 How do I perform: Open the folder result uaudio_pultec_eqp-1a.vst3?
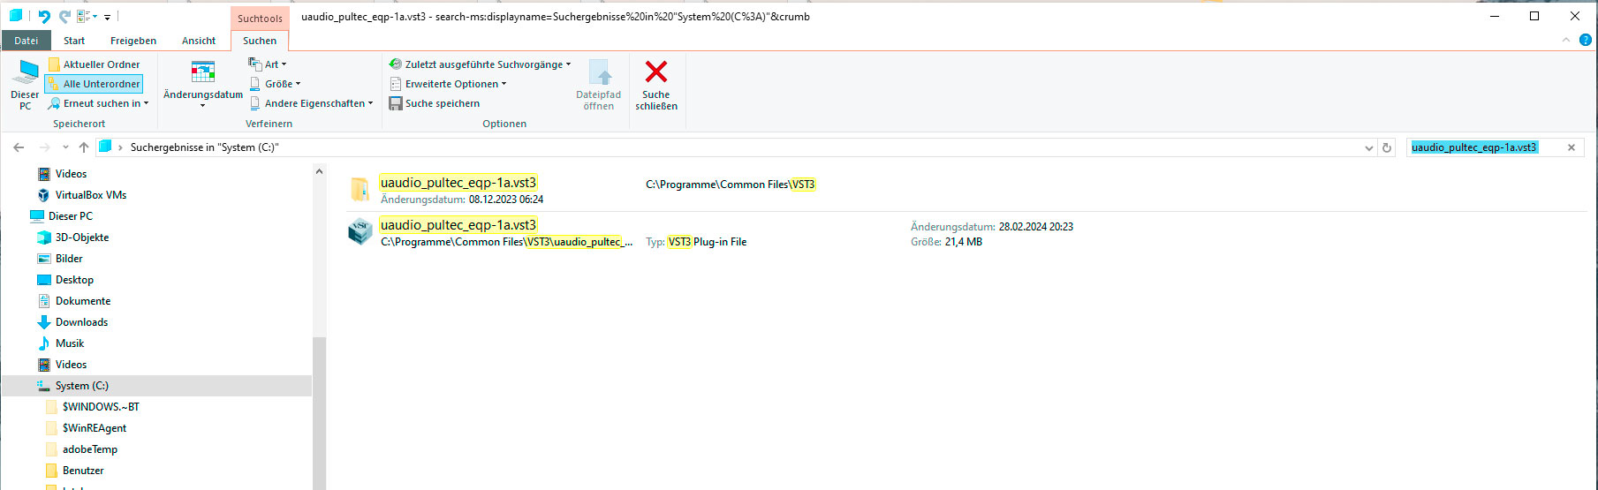[x=360, y=189]
